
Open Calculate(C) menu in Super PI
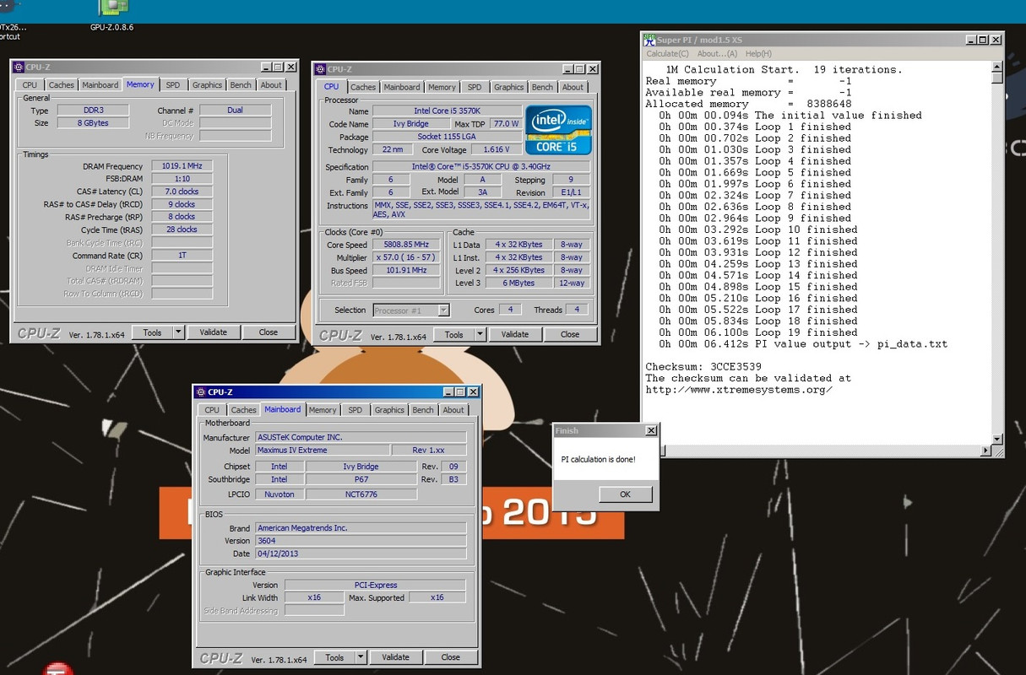(667, 54)
